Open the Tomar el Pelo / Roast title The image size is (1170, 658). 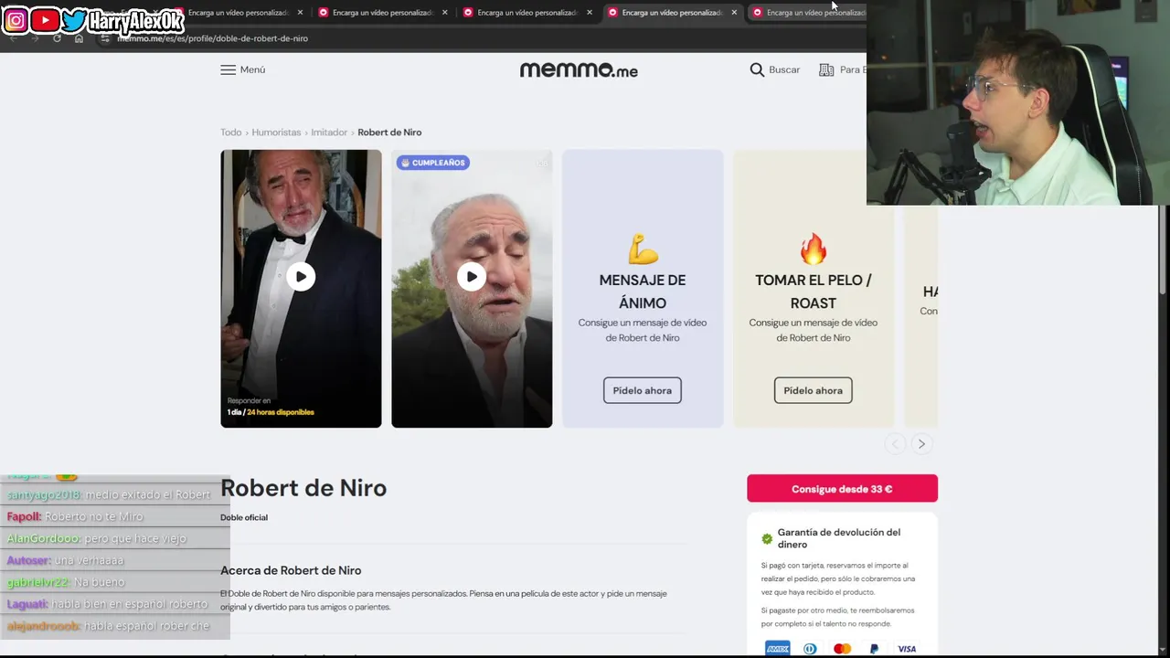click(x=814, y=292)
